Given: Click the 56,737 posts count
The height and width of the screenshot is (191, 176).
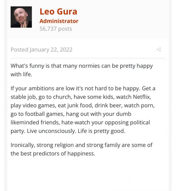Looking at the screenshot, I should point(56,29).
